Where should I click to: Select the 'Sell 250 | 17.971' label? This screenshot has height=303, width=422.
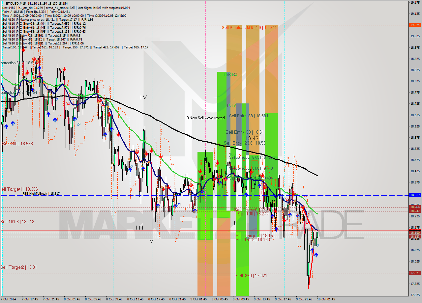251,276
